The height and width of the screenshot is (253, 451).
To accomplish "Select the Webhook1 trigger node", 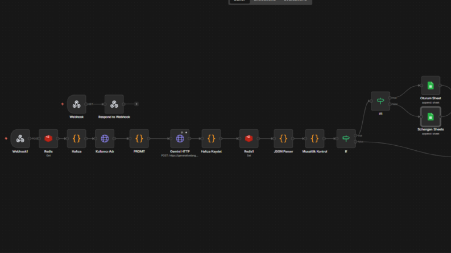I will coord(20,138).
